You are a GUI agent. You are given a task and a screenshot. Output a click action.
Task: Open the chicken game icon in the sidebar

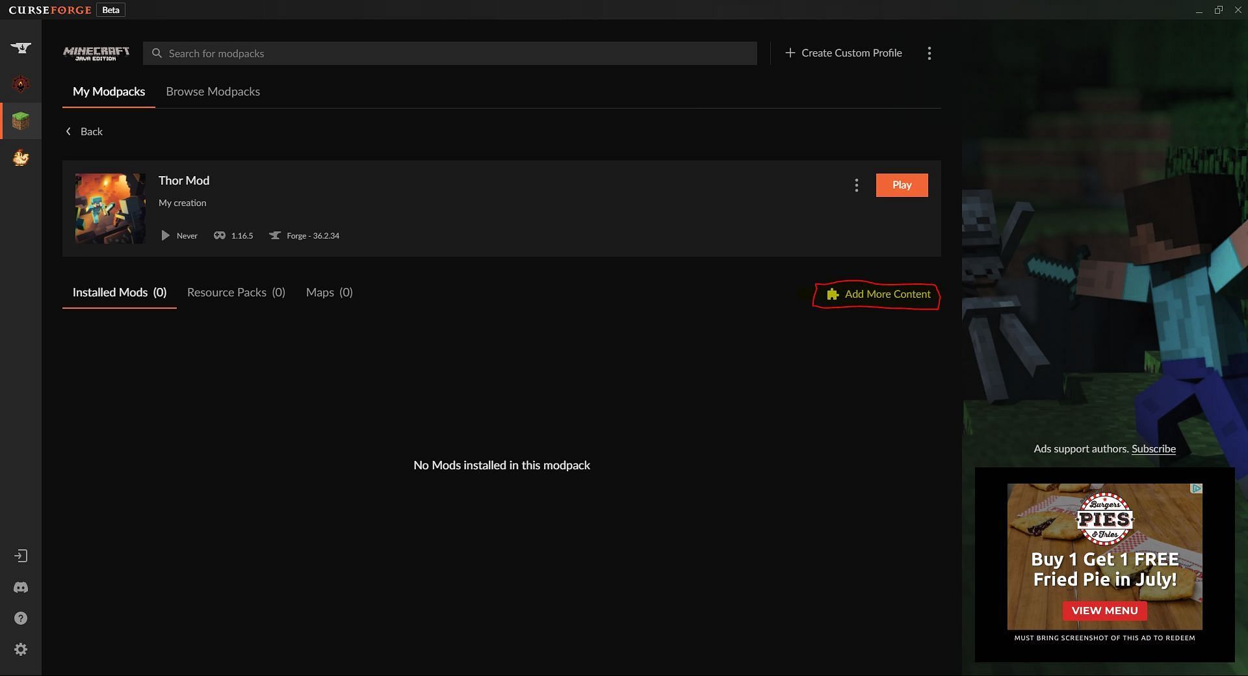coord(21,157)
